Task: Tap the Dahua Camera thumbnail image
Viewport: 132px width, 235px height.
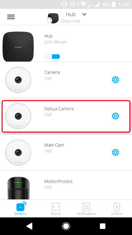Action: [x=18, y=116]
